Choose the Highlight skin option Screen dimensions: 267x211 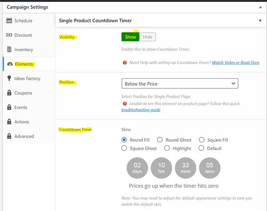click(x=167, y=148)
